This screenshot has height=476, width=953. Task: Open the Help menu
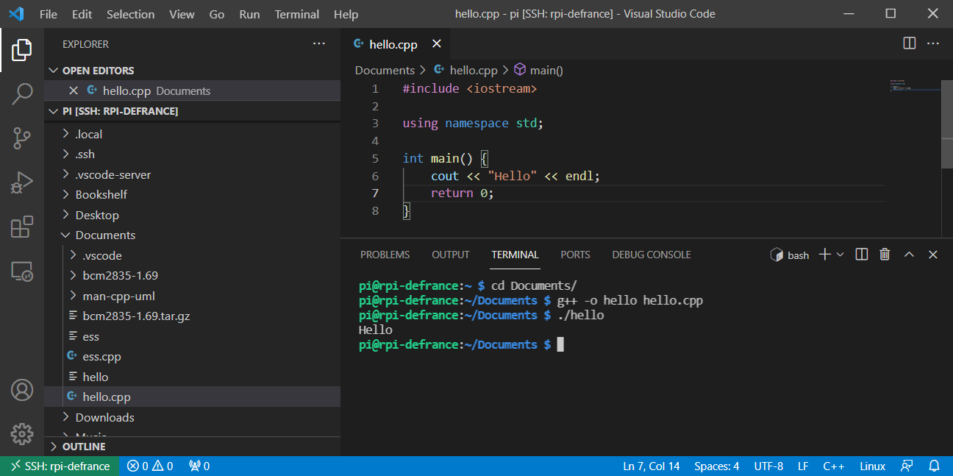pyautogui.click(x=346, y=14)
